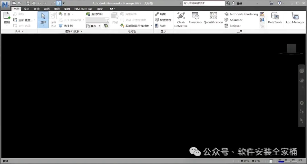This screenshot has width=307, height=164.
Task: Expand the 项目 panel title
Action: [x=19, y=31]
